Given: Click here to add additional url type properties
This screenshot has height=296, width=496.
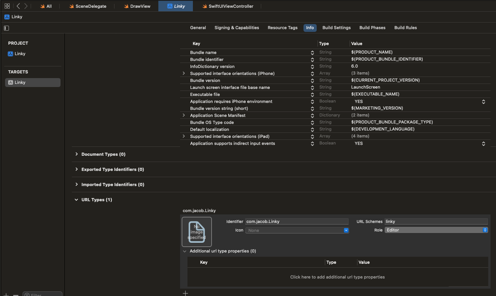Looking at the screenshot, I should [x=338, y=277].
